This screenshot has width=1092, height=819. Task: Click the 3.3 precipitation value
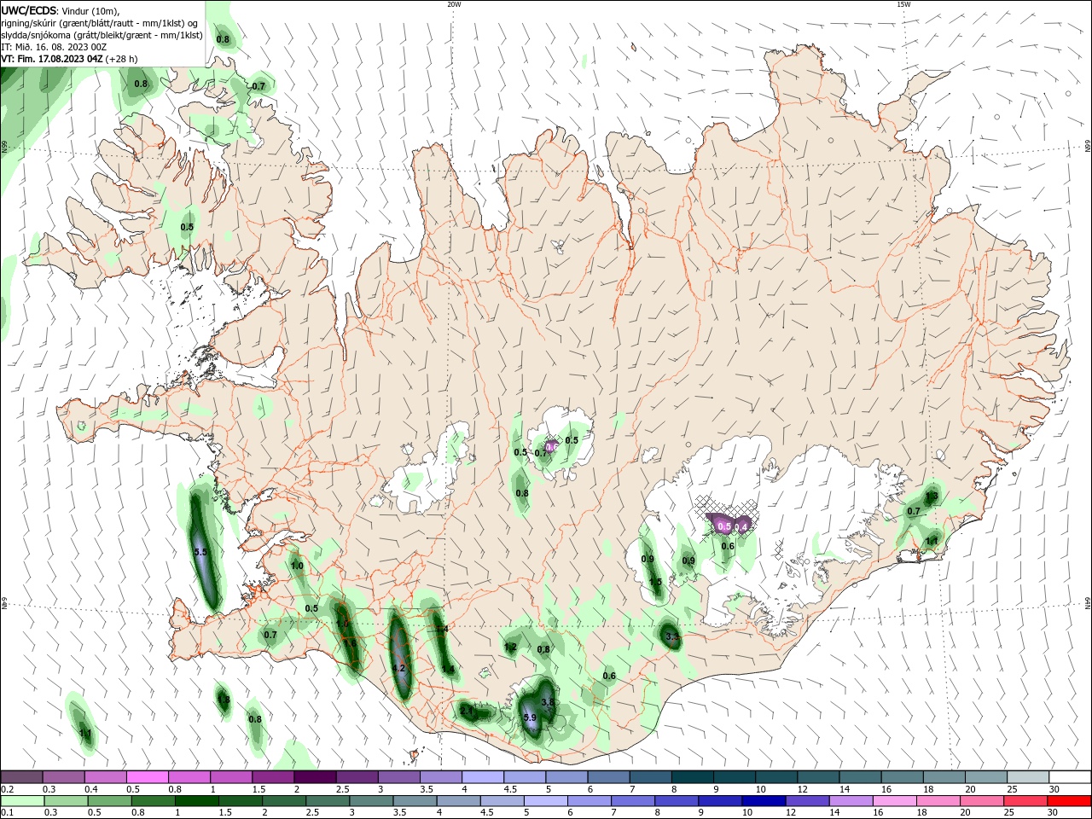[672, 636]
